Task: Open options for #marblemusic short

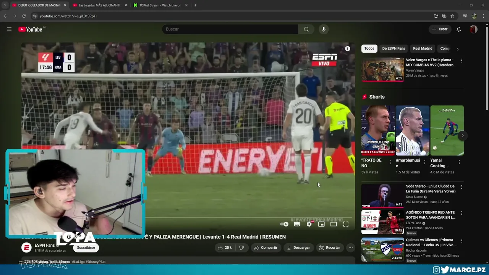Action: coord(424,162)
